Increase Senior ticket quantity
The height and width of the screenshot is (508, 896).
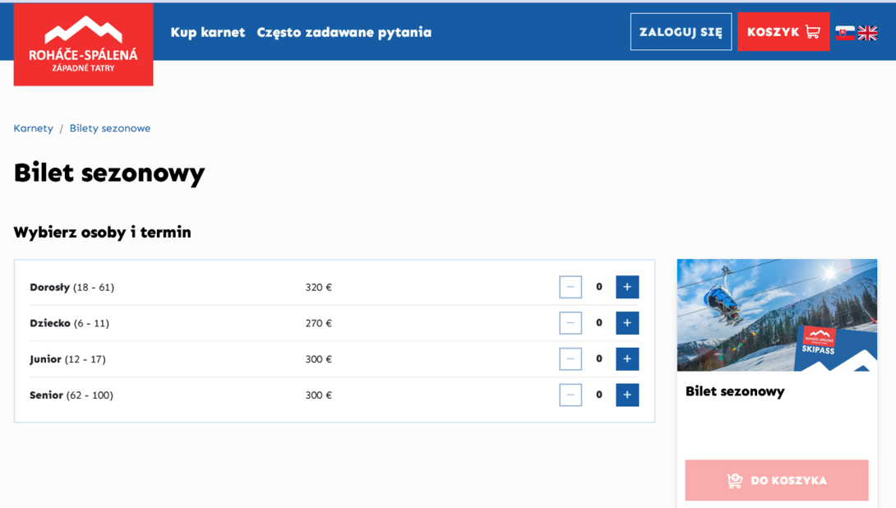point(627,395)
